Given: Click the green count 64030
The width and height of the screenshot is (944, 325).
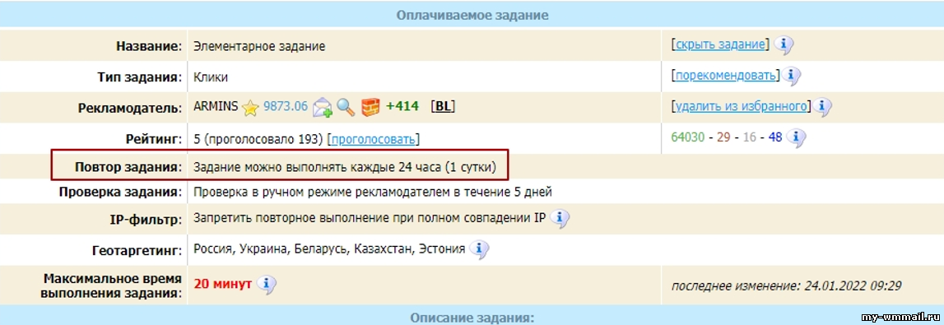Looking at the screenshot, I should pyautogui.click(x=687, y=137).
